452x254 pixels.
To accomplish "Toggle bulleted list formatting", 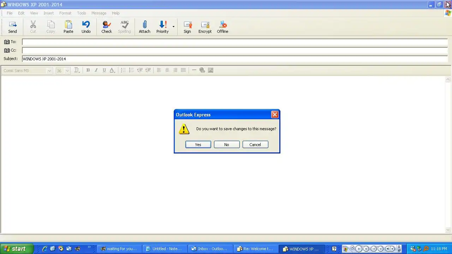I will (131, 70).
